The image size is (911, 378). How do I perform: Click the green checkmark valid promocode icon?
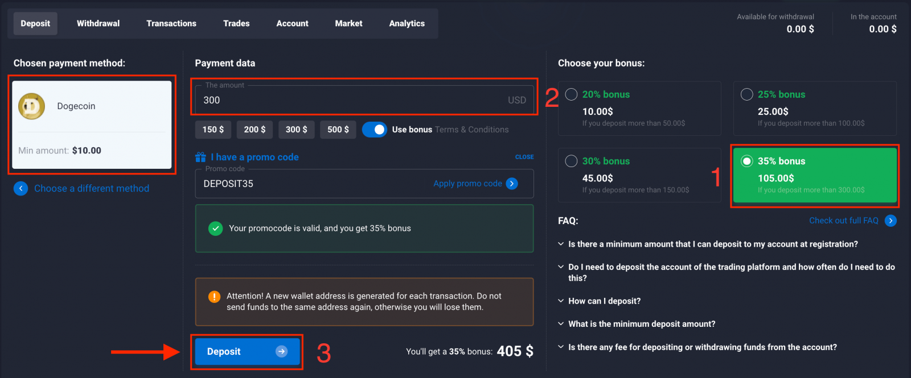tap(215, 229)
